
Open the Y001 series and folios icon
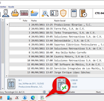pyautogui.click(x=24, y=13)
